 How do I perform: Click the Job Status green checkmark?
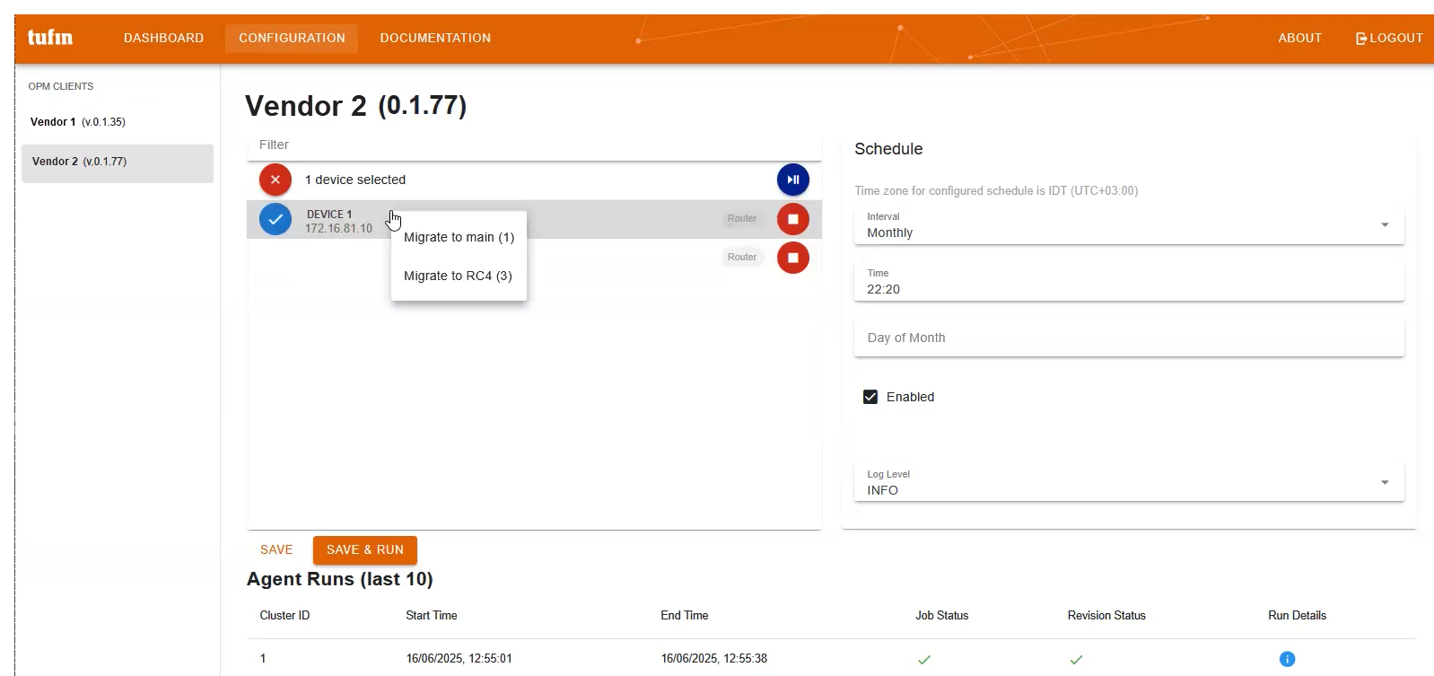click(923, 659)
